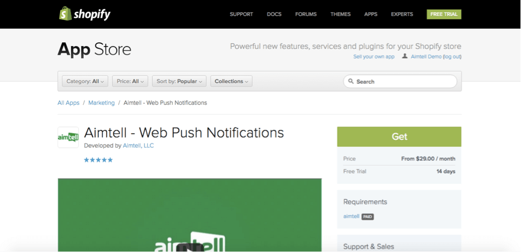Image resolution: width=521 pixels, height=252 pixels.
Task: Click the 14 days free trial value
Action: (445, 172)
